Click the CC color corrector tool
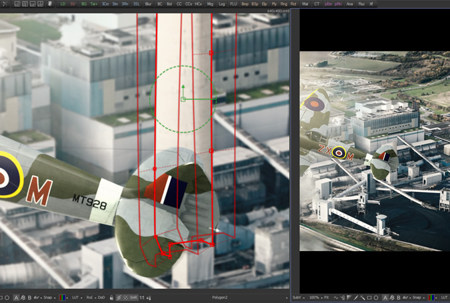This screenshot has width=450, height=303. click(x=179, y=4)
